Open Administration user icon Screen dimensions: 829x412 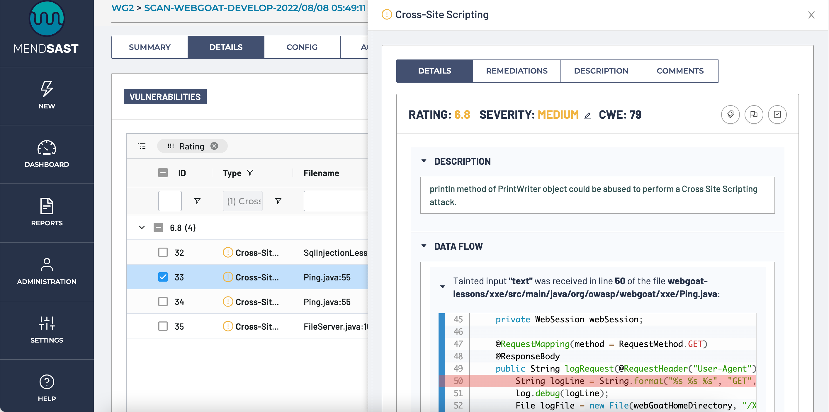pyautogui.click(x=47, y=265)
